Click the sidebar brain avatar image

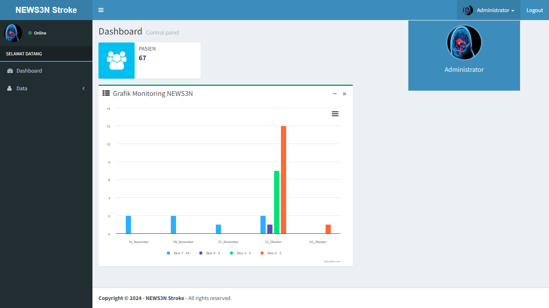[x=13, y=33]
